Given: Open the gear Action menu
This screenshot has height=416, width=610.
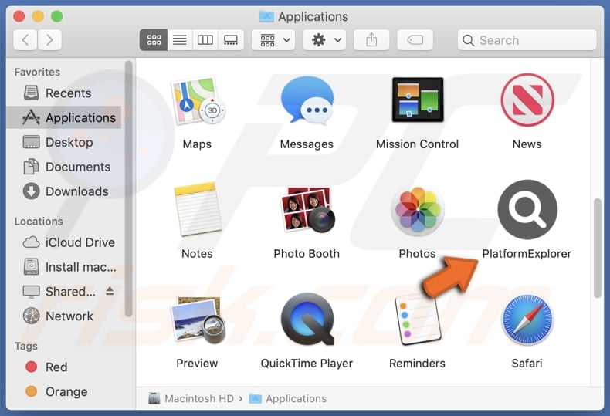Looking at the screenshot, I should (x=325, y=39).
